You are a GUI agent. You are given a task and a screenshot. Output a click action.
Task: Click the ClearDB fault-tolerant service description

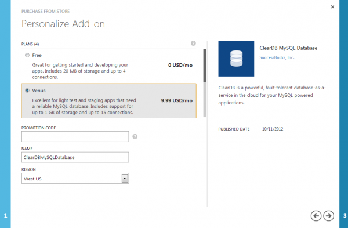point(272,95)
